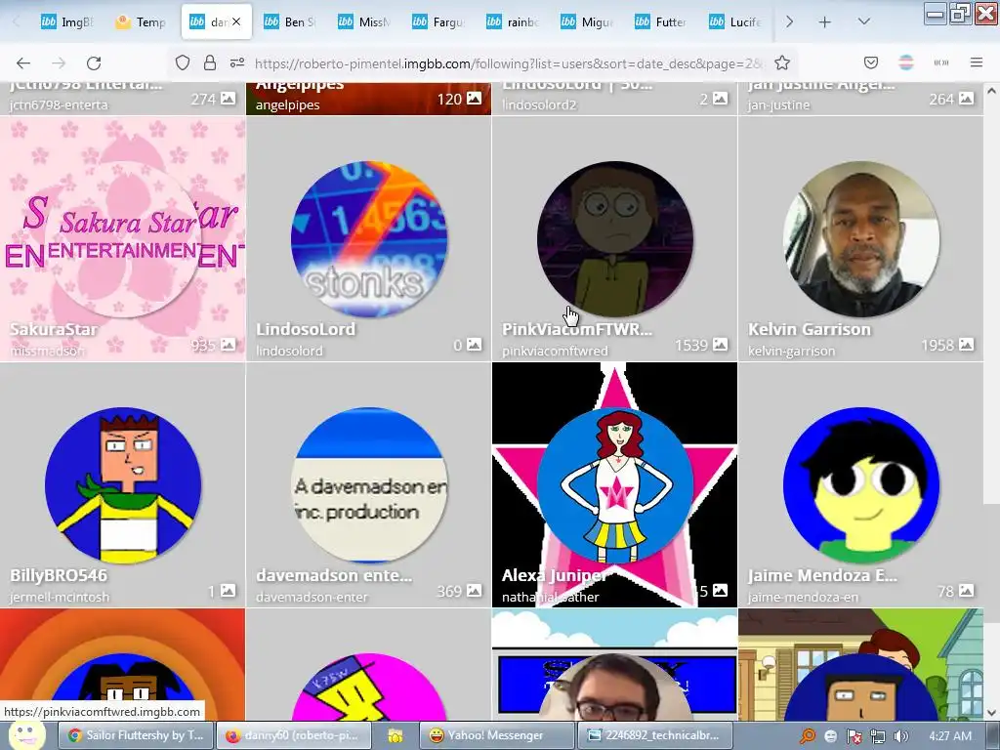Click Kelvin Garrison's photo avatar
This screenshot has width=1000, height=750.
[x=861, y=239]
